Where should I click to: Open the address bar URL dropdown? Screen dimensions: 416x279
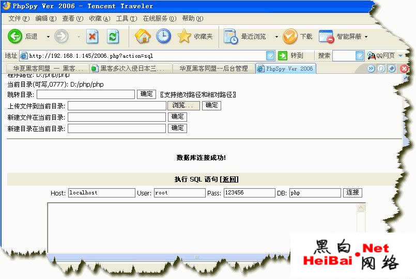[x=270, y=56]
